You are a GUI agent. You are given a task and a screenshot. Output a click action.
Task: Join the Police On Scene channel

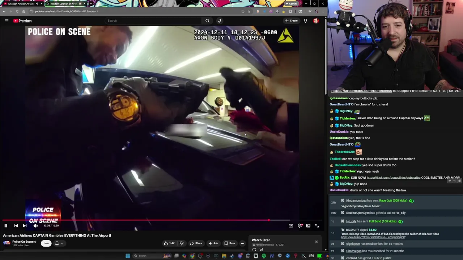[x=46, y=243]
